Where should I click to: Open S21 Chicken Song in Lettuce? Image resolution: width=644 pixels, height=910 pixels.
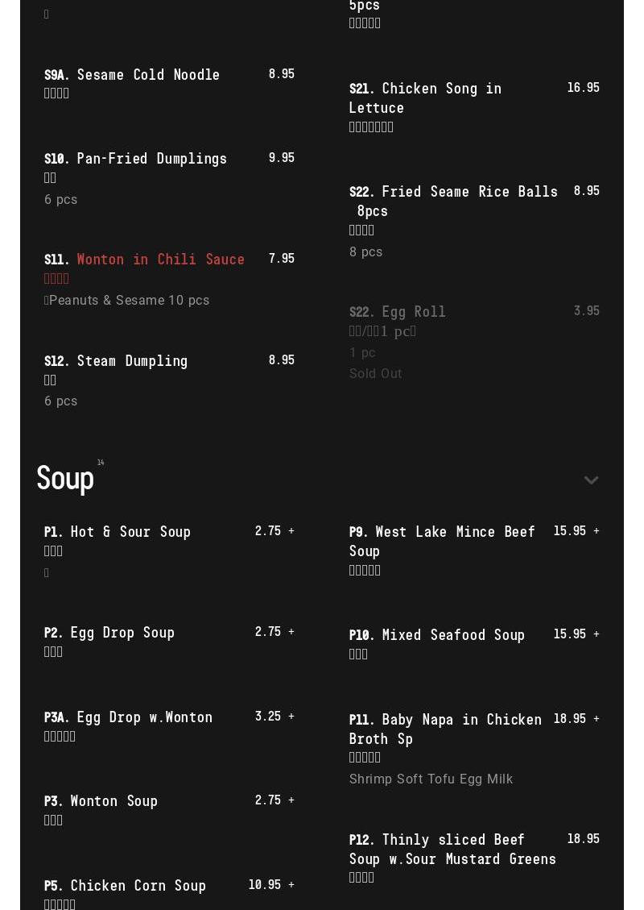tap(474, 107)
